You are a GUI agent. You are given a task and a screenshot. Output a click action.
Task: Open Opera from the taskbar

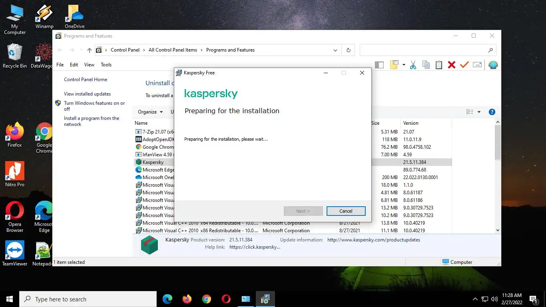226,299
